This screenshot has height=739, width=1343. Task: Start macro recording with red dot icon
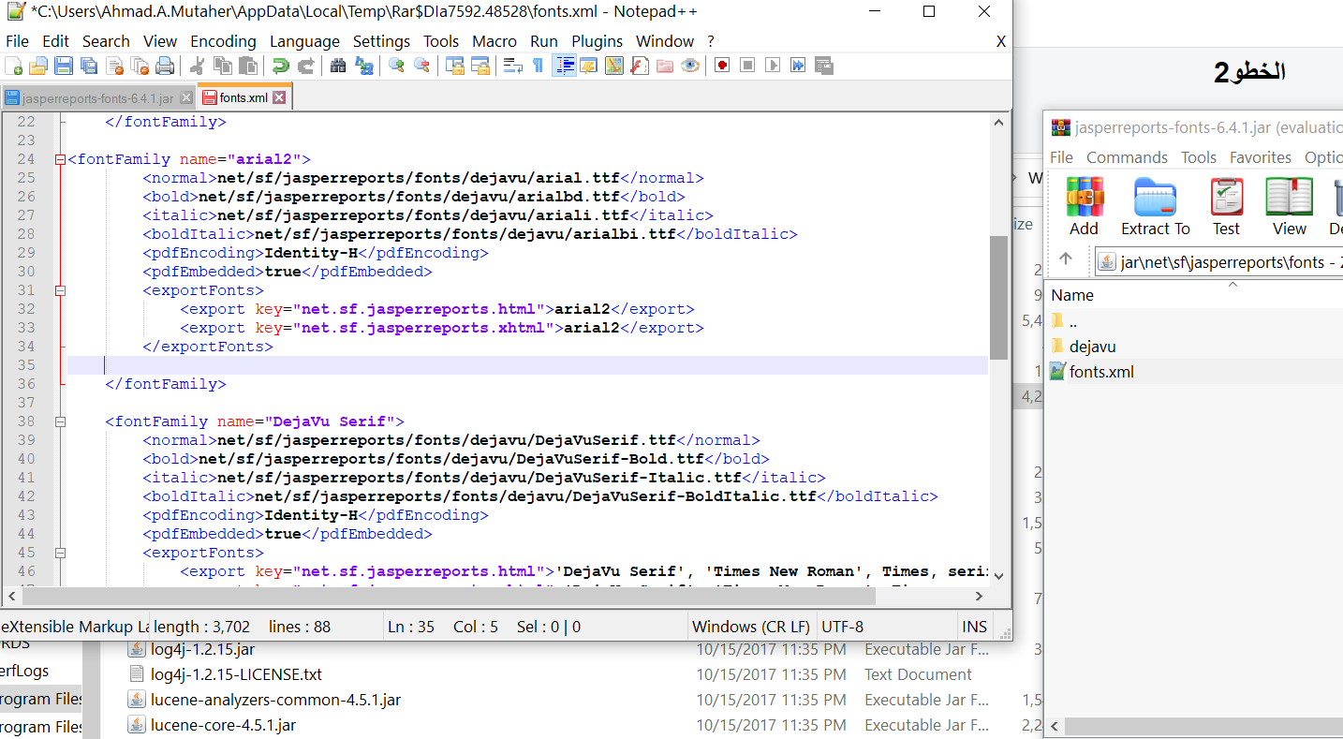pyautogui.click(x=722, y=66)
